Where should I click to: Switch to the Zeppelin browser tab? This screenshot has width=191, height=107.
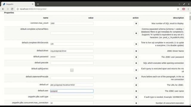18,4
